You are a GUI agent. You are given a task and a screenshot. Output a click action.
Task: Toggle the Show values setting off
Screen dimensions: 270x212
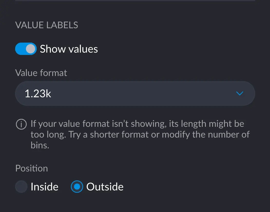tap(26, 49)
